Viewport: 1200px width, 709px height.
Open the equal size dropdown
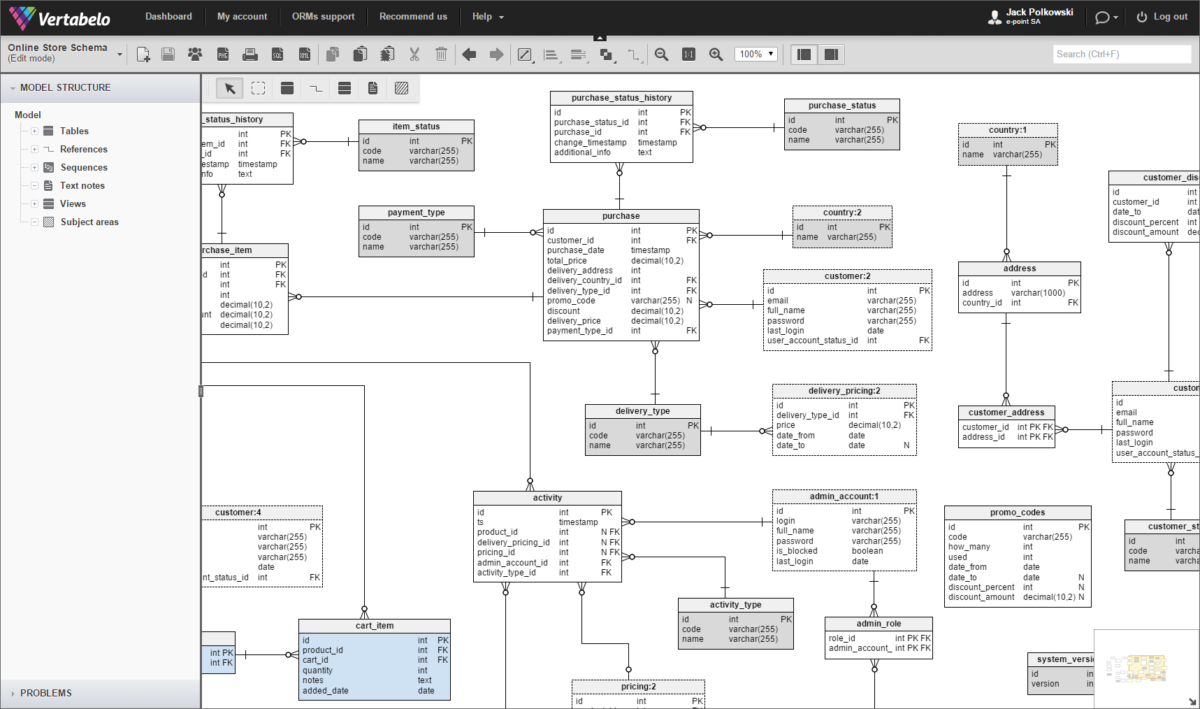pyautogui.click(x=579, y=55)
